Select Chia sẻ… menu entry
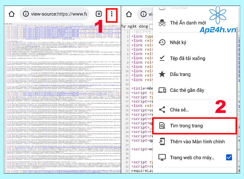The width and height of the screenshot is (244, 179). pyautogui.click(x=179, y=110)
